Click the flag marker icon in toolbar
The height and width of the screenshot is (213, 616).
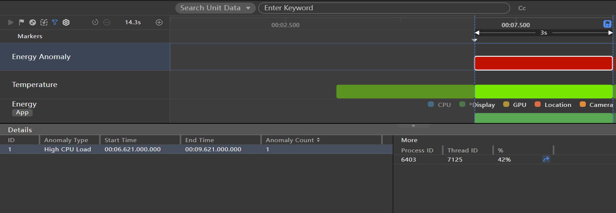(22, 22)
